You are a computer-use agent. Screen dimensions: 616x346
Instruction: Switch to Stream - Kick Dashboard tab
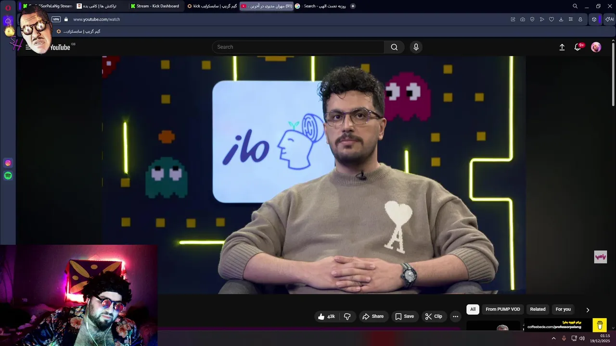coord(155,6)
